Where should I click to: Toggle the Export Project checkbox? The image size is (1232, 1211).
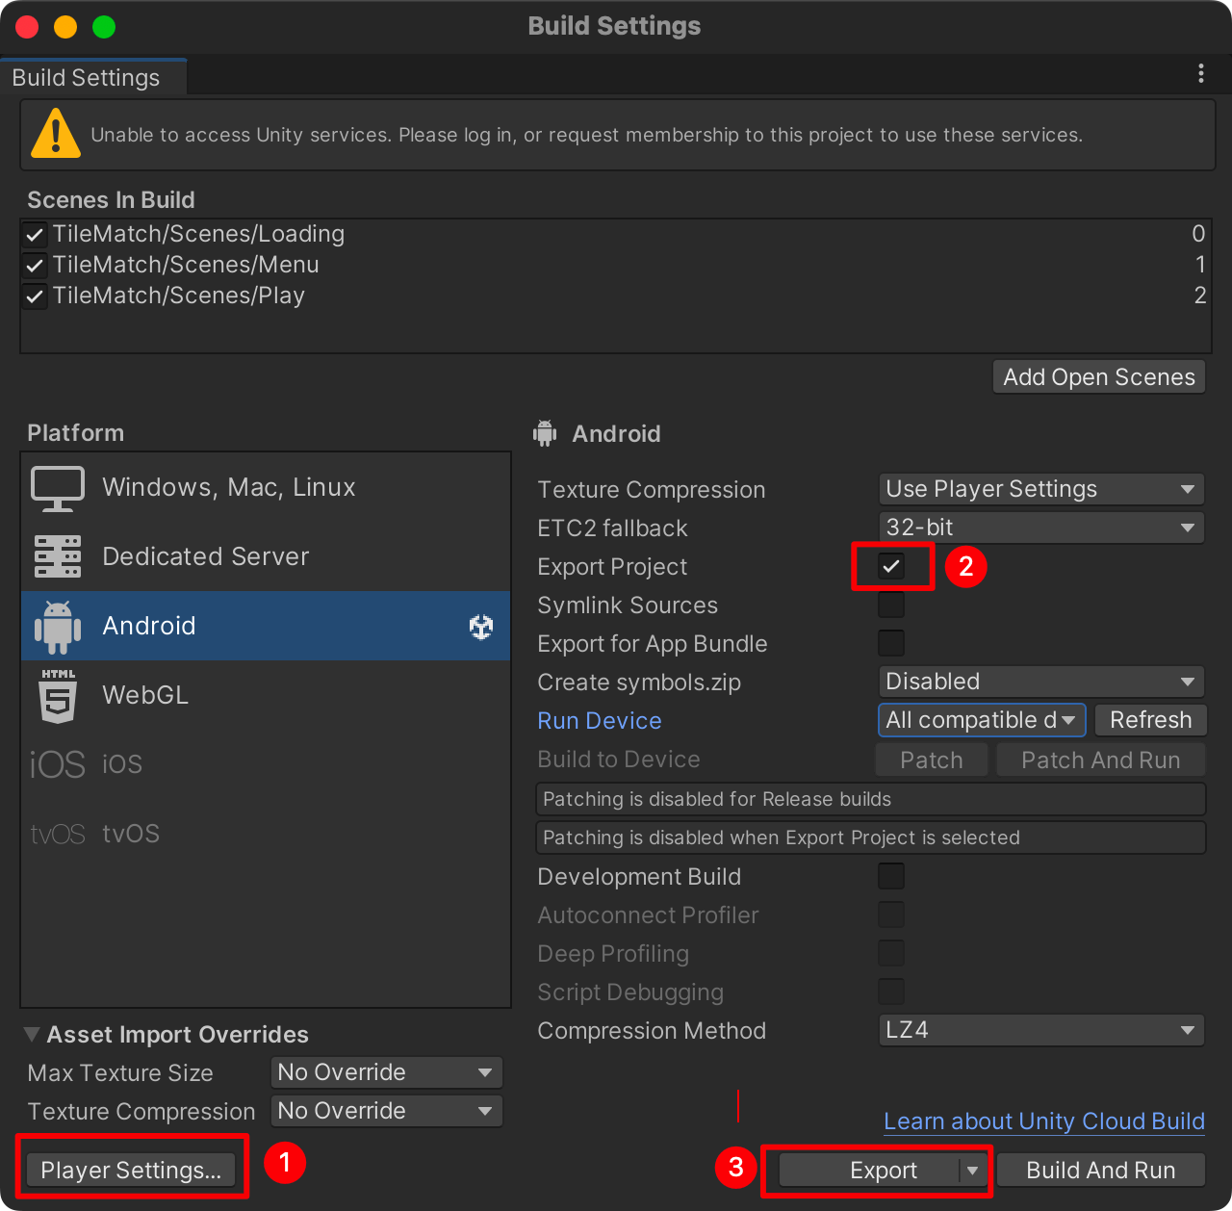pyautogui.click(x=891, y=566)
